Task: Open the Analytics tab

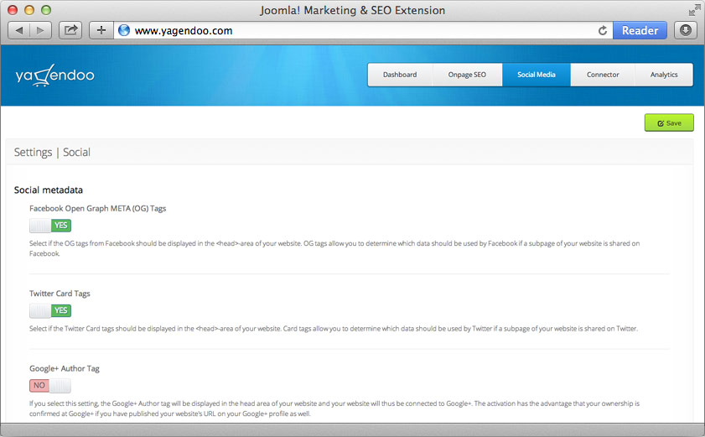Action: coord(664,75)
